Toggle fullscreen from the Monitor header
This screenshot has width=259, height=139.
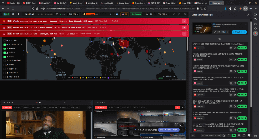pyautogui.click(x=179, y=14)
